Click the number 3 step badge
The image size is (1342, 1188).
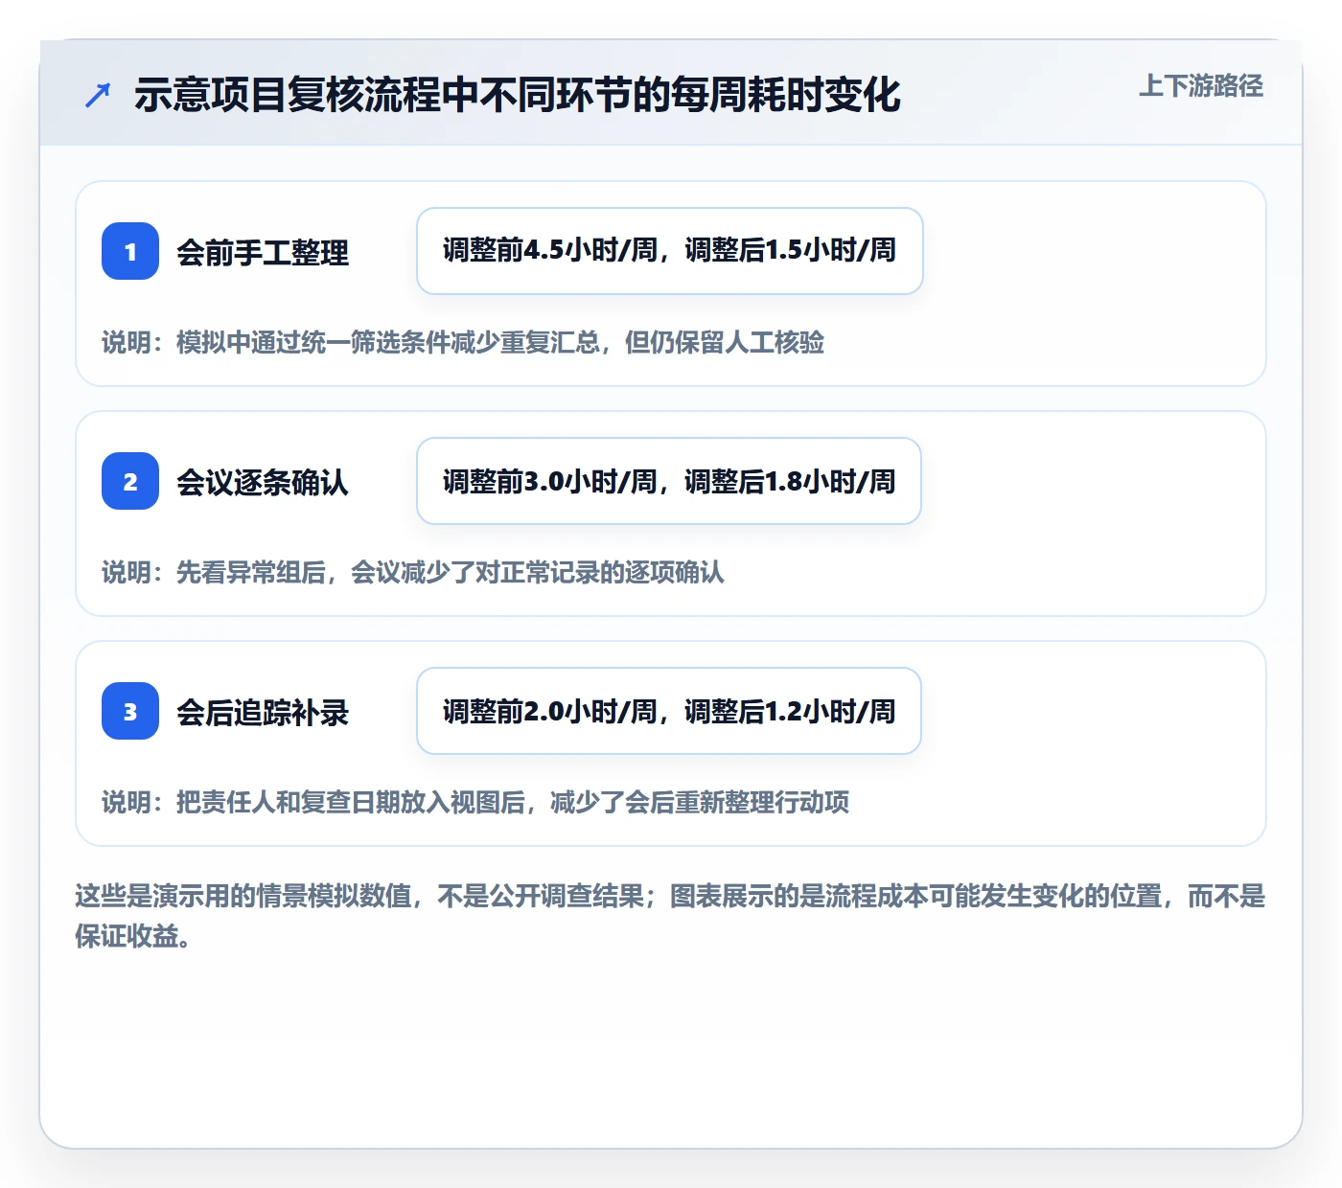coord(130,711)
